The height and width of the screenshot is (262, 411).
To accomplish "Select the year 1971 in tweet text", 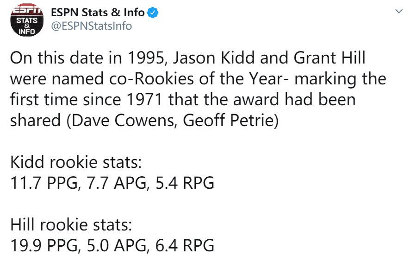I will [144, 100].
